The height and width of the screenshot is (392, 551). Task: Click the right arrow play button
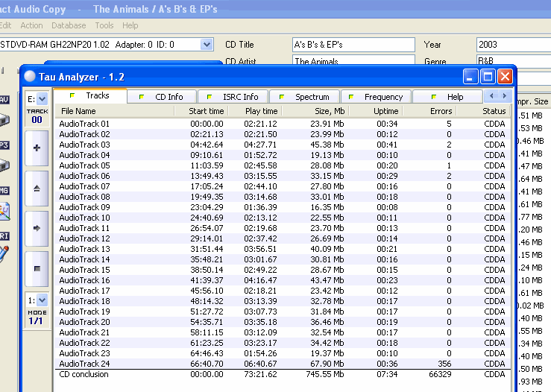pos(37,227)
